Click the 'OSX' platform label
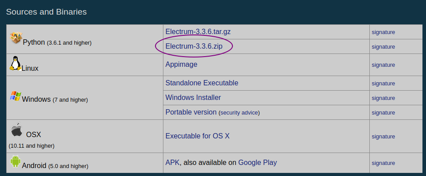Image resolution: width=426 pixels, height=176 pixels. (x=33, y=134)
